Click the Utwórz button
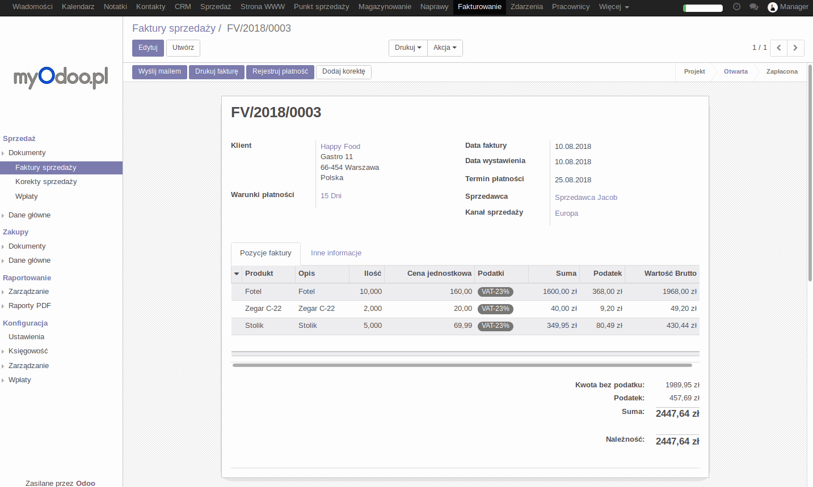Image resolution: width=813 pixels, height=487 pixels. (183, 48)
